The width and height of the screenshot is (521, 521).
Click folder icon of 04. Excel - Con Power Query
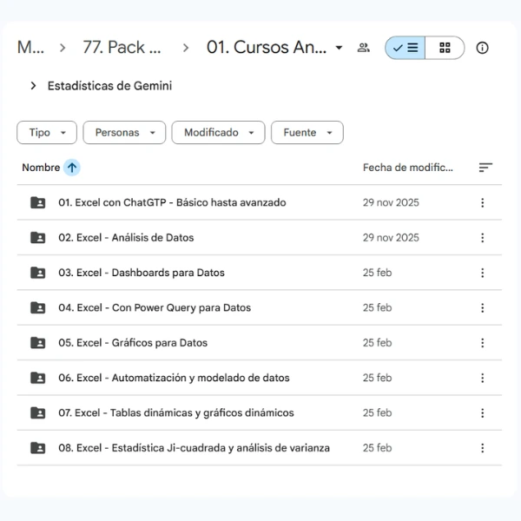tap(38, 307)
